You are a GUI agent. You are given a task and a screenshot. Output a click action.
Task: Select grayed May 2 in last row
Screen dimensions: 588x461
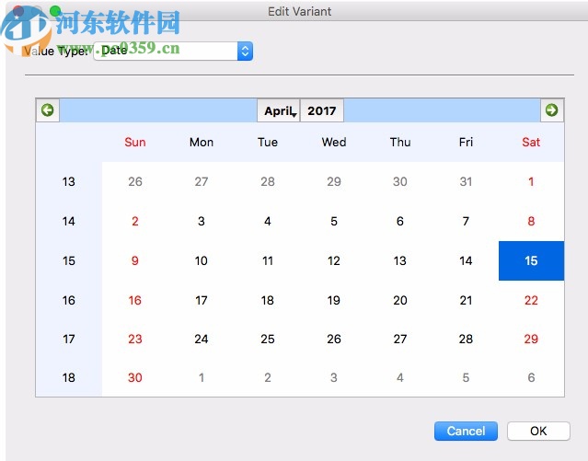(x=268, y=377)
